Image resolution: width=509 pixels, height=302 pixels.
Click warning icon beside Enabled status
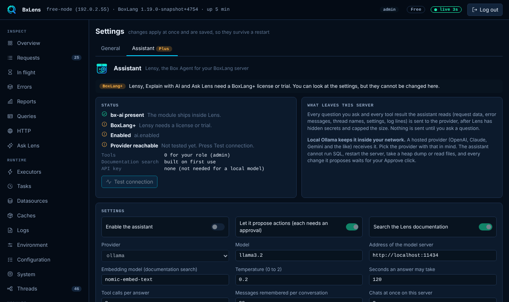104,134
